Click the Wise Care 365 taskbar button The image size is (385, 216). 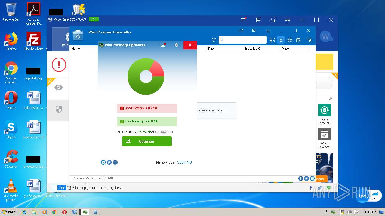[75, 212]
